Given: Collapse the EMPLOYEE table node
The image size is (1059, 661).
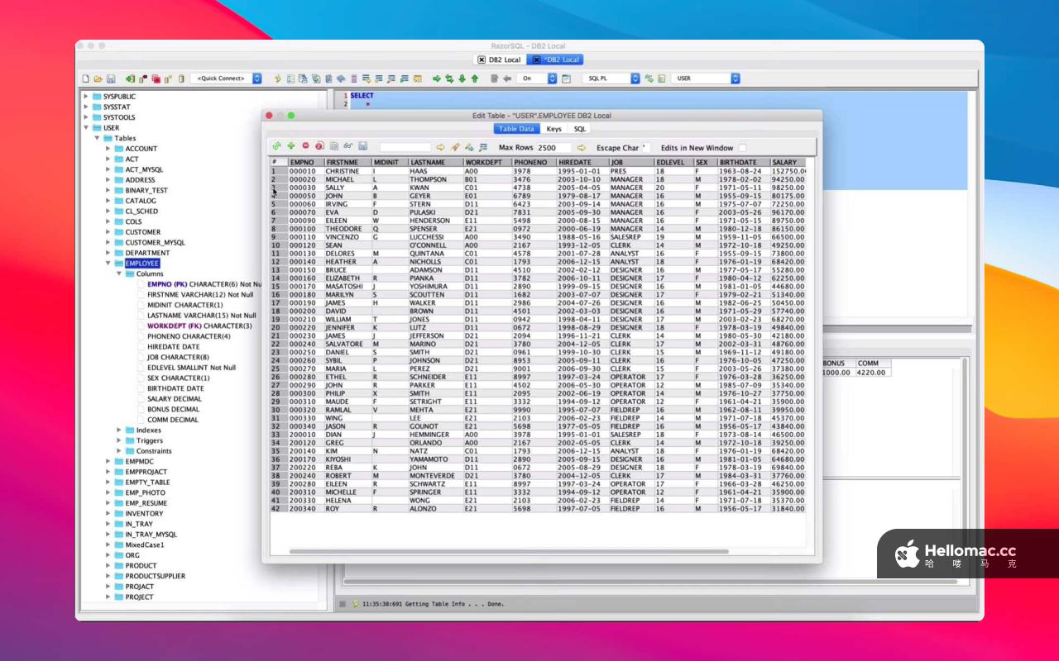Looking at the screenshot, I should pos(108,264).
